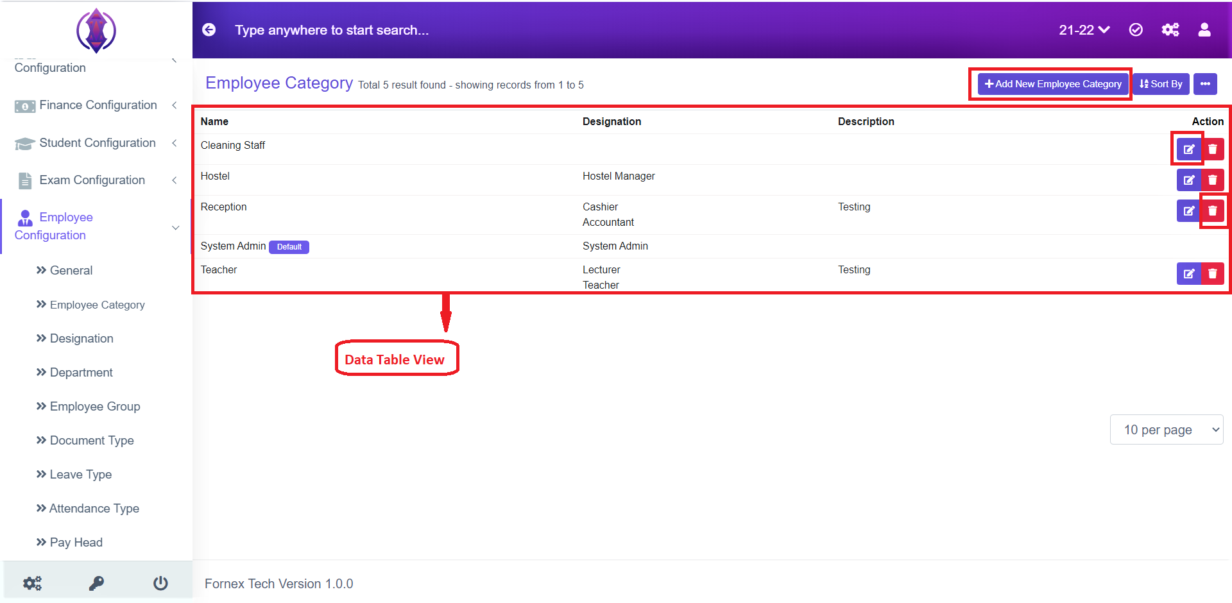This screenshot has width=1232, height=603.
Task: Delete the Teacher category
Action: click(x=1213, y=274)
